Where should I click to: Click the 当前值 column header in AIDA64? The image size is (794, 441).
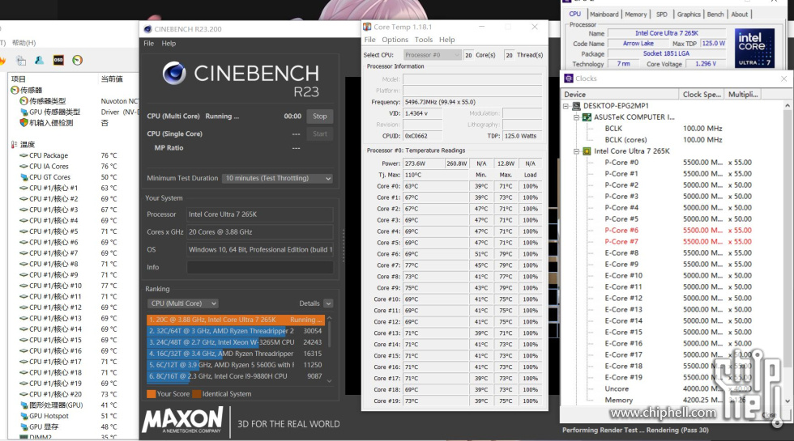coord(118,79)
